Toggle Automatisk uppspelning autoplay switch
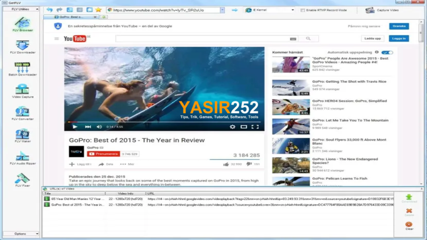 [387, 52]
